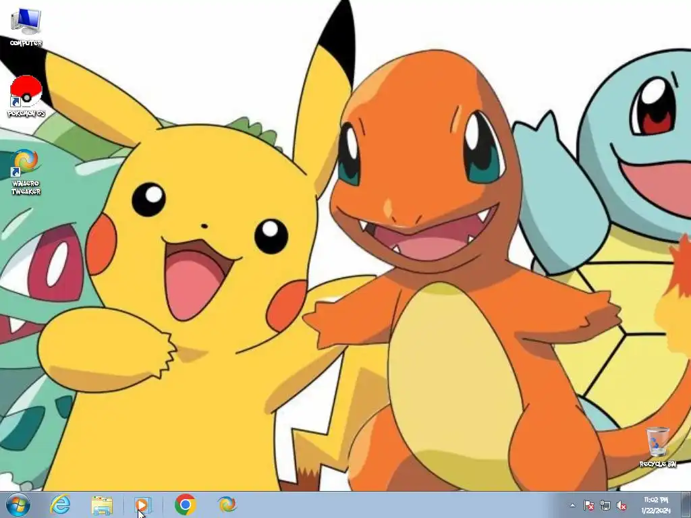Open Windows Explorer from taskbar

coord(102,505)
